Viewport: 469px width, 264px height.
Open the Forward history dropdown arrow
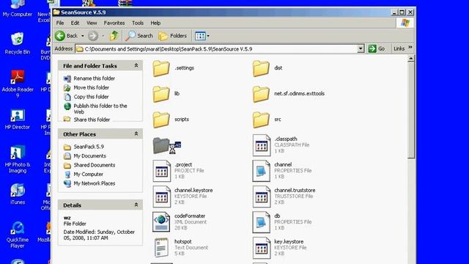click(x=103, y=36)
